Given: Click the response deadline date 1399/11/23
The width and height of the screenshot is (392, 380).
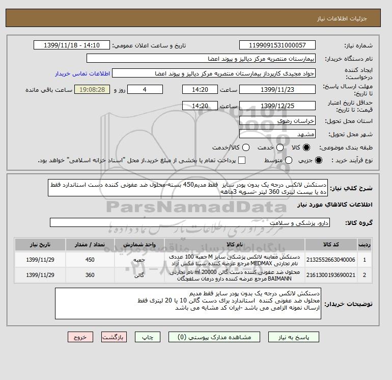Looking at the screenshot, I should point(277,89).
